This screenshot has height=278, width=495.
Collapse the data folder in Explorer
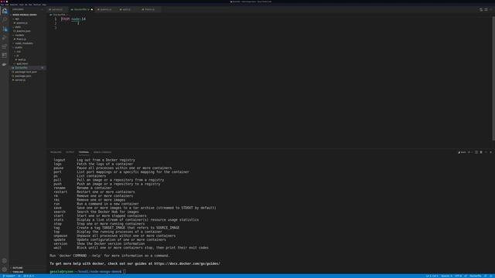tap(17, 27)
